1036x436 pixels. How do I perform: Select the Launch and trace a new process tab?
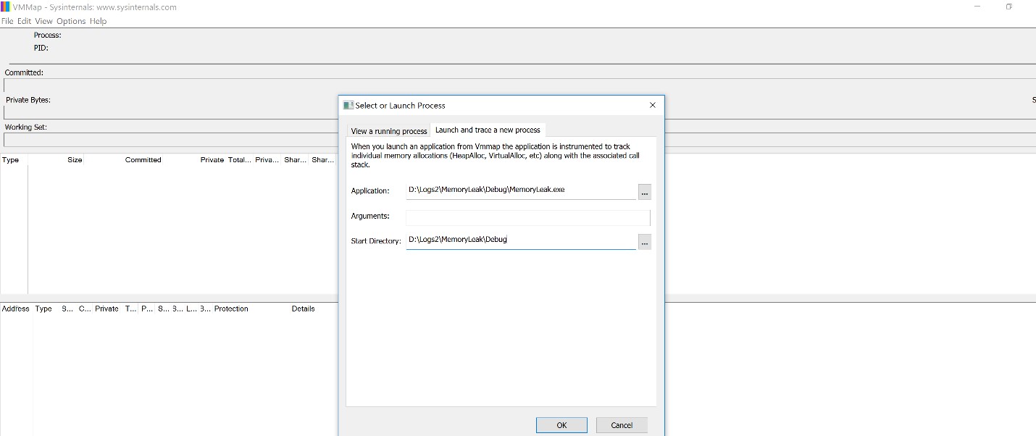point(488,130)
